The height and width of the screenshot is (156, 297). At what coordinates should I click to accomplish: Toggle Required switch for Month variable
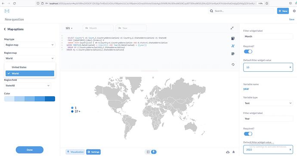pos(248,52)
